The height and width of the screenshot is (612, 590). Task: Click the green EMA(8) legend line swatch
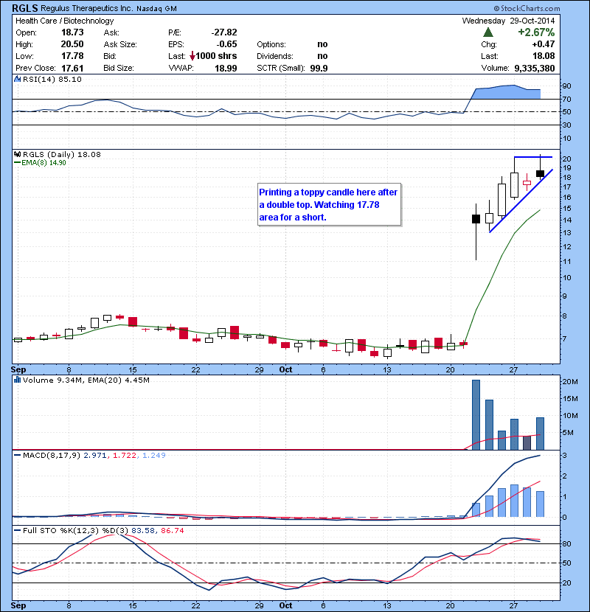[17, 163]
